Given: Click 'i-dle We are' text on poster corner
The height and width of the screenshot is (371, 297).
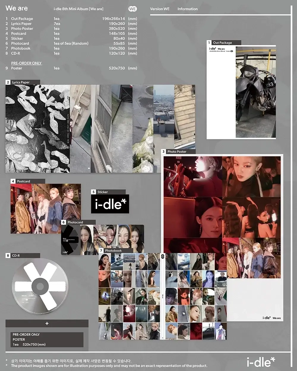Looking at the screenshot, I should click(x=271, y=318).
